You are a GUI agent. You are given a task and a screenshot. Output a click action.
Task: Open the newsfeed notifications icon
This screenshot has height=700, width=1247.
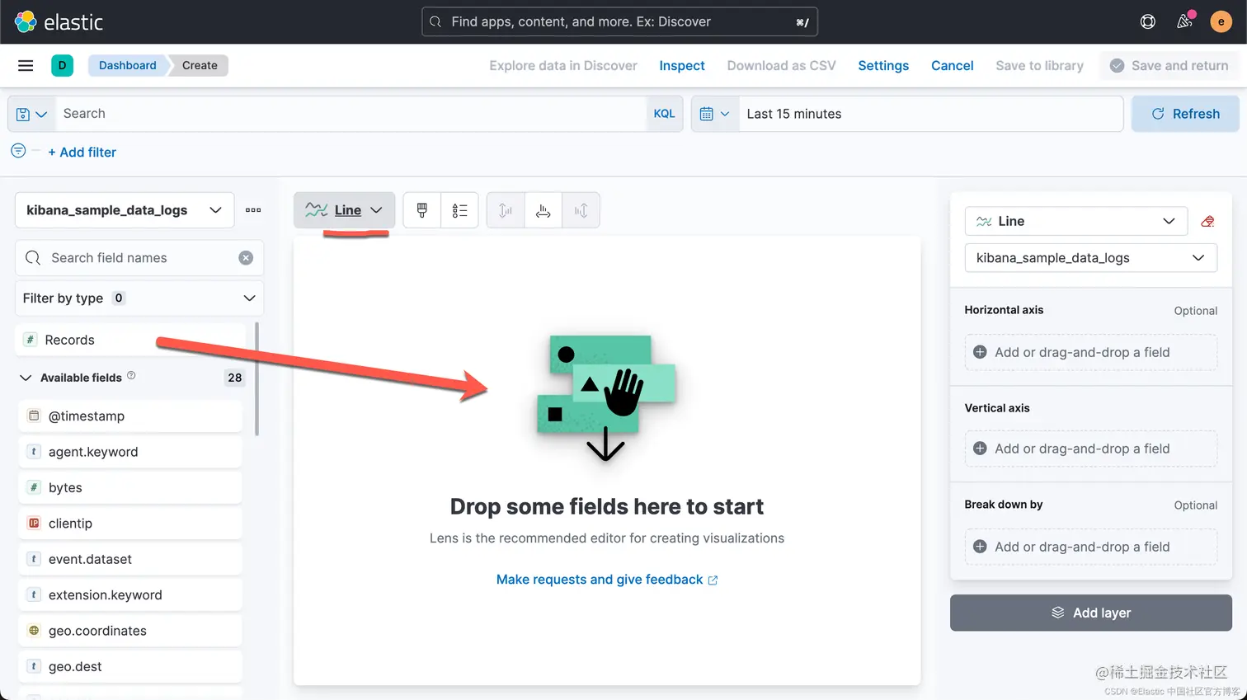1184,21
